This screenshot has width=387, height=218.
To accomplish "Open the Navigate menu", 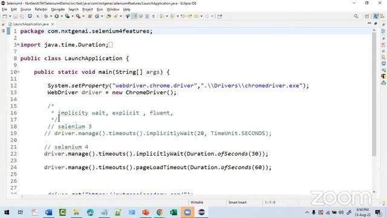I will (x=58, y=10).
